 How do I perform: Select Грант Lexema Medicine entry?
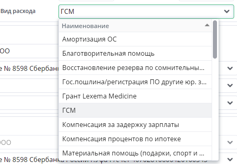pyautogui.click(x=135, y=96)
